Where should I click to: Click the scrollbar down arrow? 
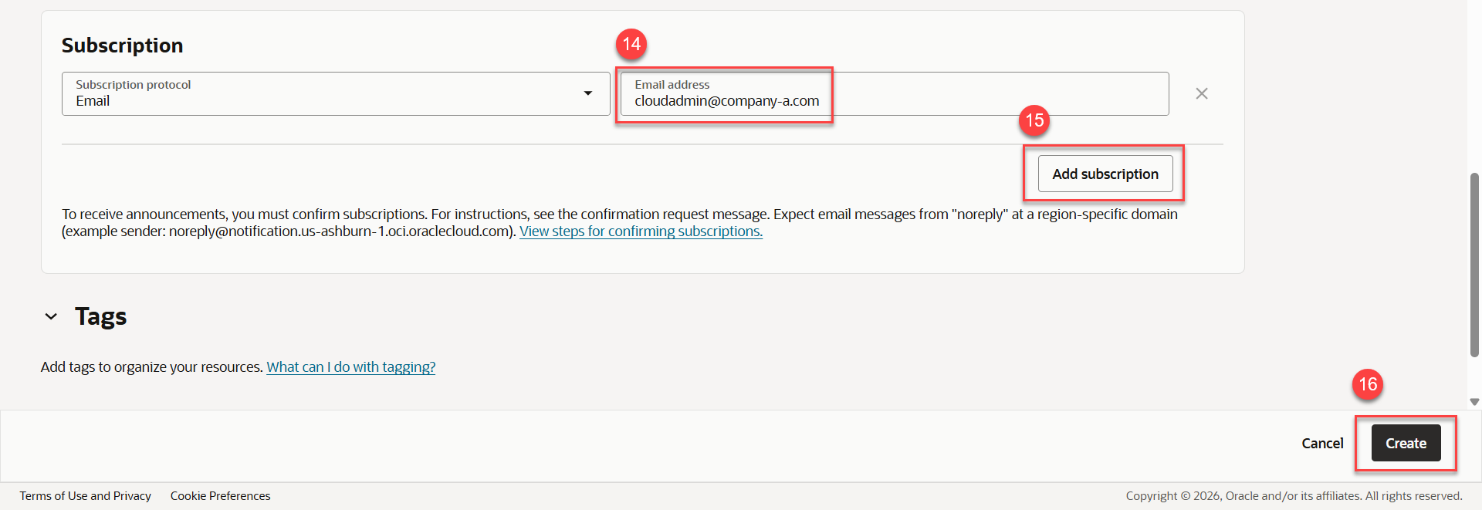point(1474,402)
